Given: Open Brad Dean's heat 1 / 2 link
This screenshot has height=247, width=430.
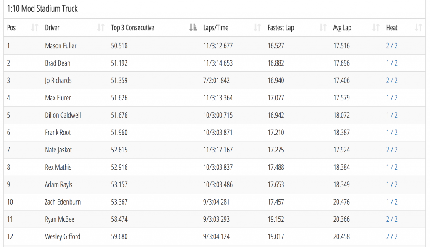Looking at the screenshot, I should pos(392,63).
